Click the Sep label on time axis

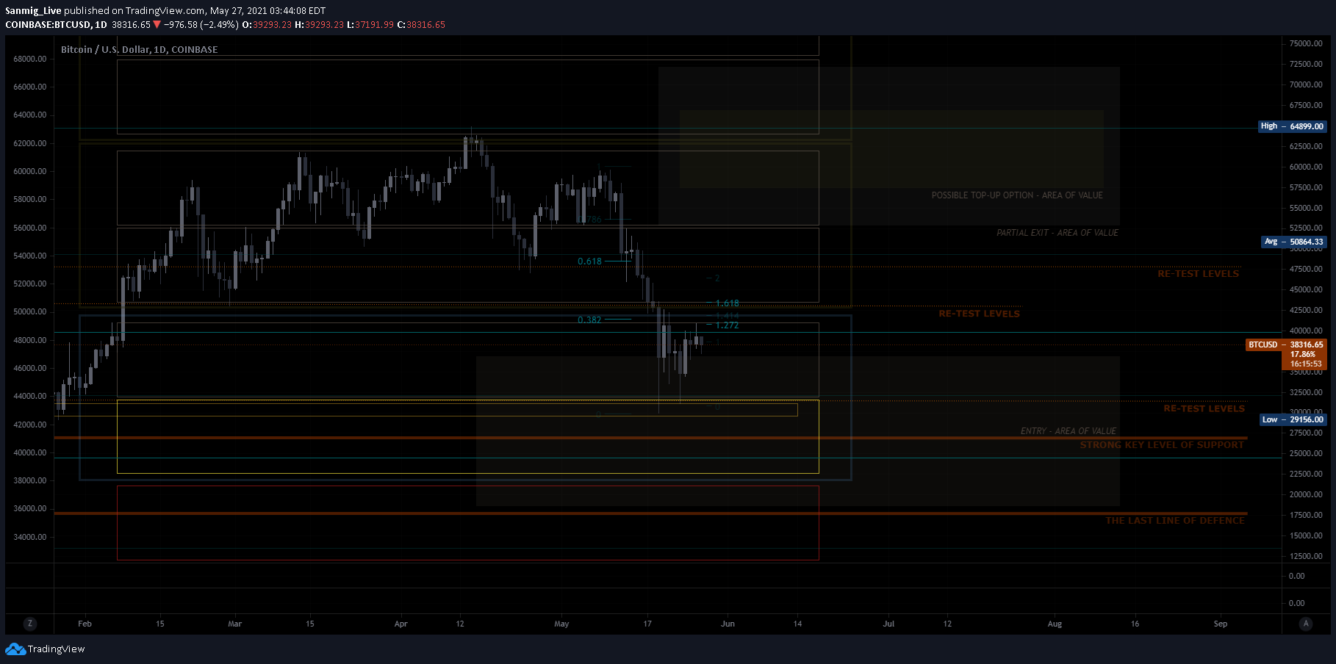(x=1221, y=624)
